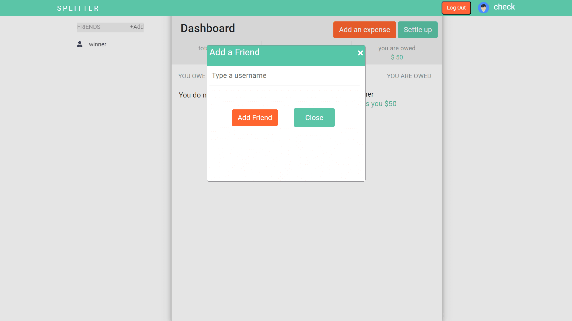Click the Dashboard heading
The width and height of the screenshot is (572, 321).
coord(208,29)
